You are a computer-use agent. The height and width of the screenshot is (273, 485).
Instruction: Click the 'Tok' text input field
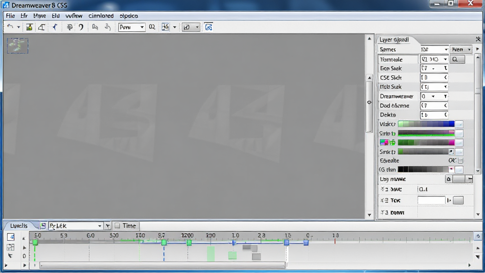(431, 200)
